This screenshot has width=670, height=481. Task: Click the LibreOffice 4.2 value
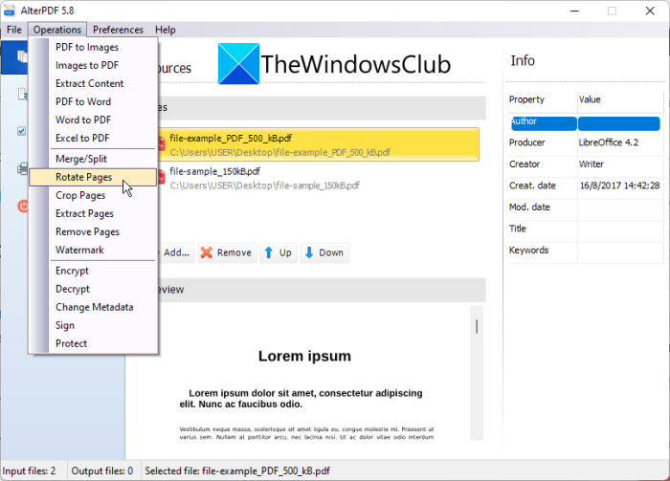[609, 142]
